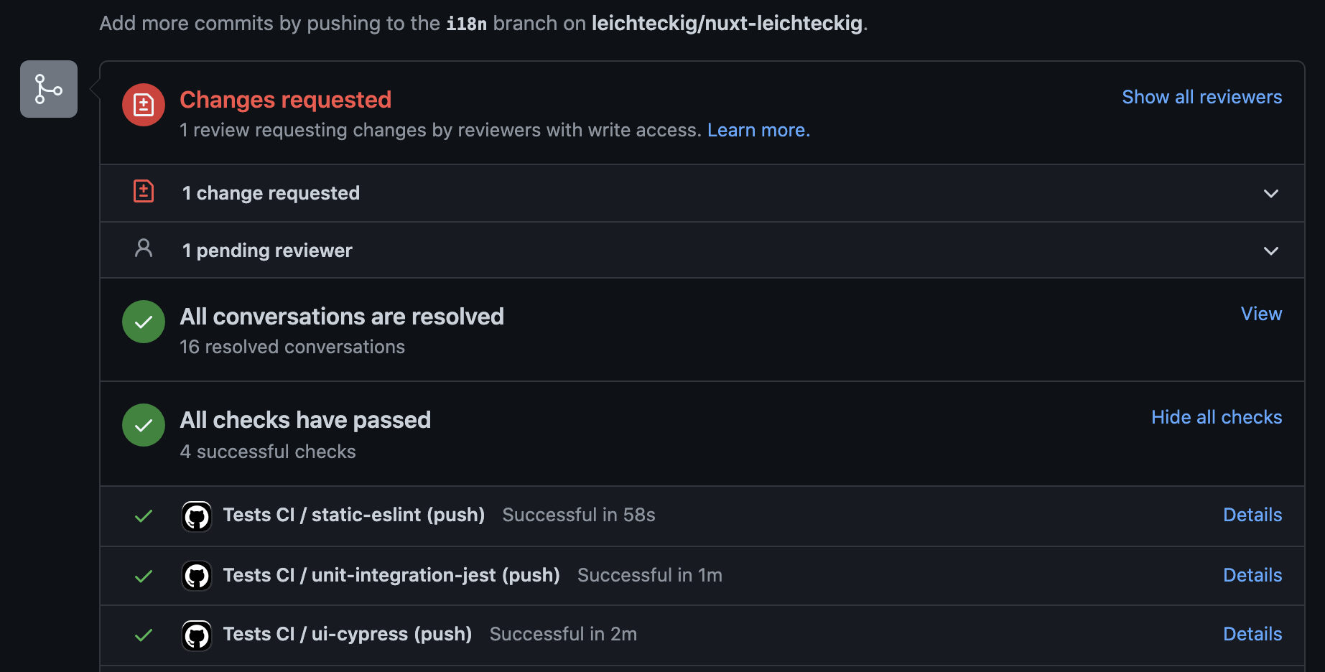Collapse the checks list via Hide all checks
Screen dimensions: 1325x672
tap(1216, 417)
